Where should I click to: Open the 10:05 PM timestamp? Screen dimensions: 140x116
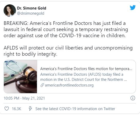(x=12, y=98)
